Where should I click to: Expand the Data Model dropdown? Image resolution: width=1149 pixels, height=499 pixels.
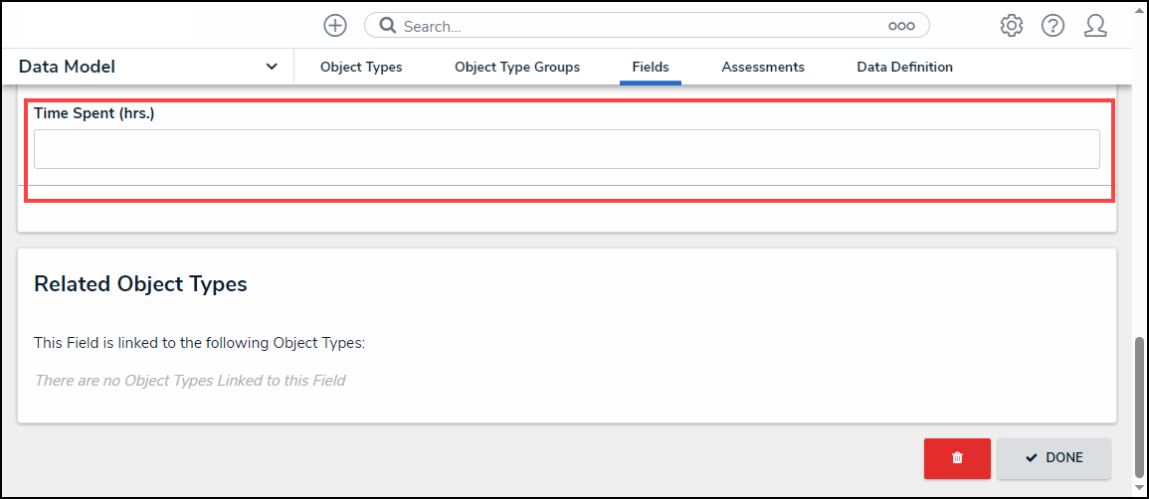coord(272,67)
